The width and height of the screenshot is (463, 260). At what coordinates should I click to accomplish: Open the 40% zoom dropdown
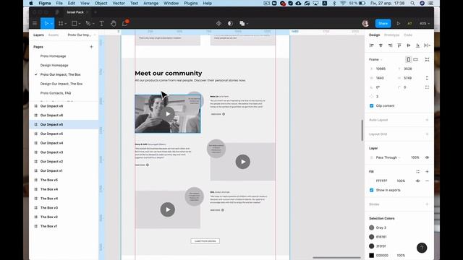425,23
